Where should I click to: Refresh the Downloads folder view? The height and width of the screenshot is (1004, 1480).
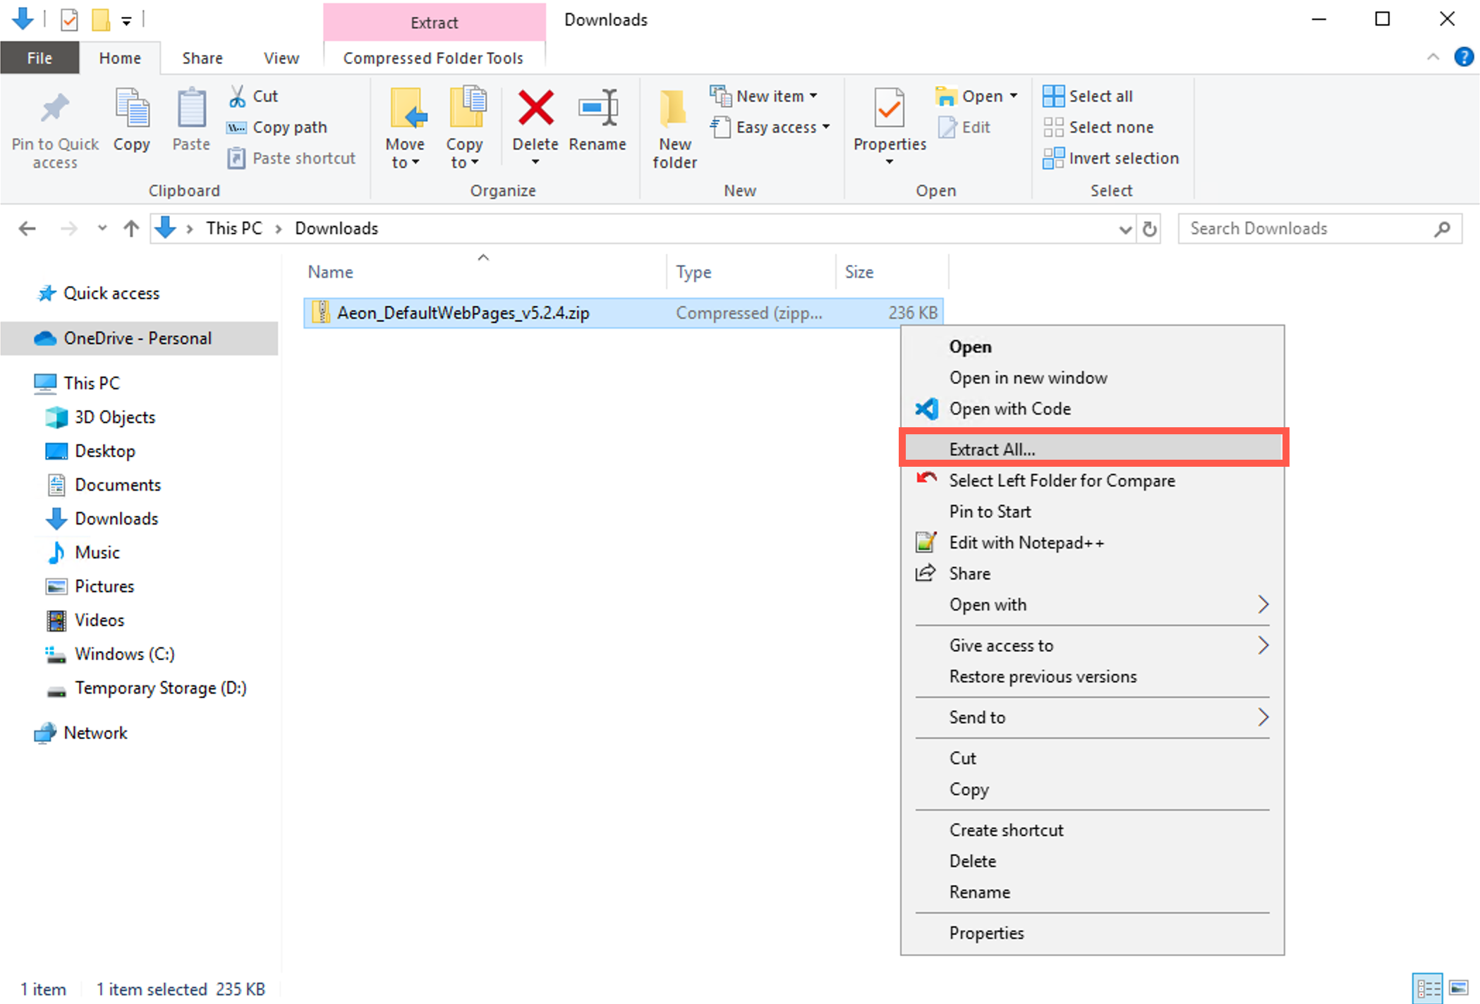tap(1150, 228)
